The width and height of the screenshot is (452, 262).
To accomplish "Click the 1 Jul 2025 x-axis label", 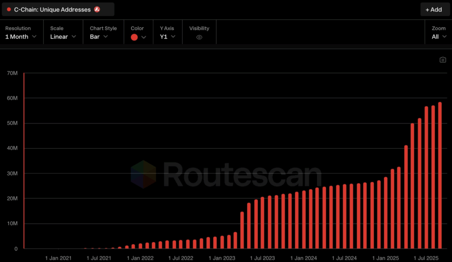I will [426, 258].
